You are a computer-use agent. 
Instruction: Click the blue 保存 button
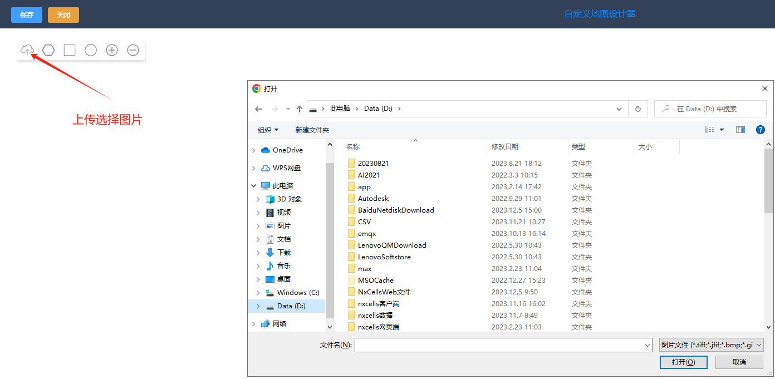coord(27,15)
